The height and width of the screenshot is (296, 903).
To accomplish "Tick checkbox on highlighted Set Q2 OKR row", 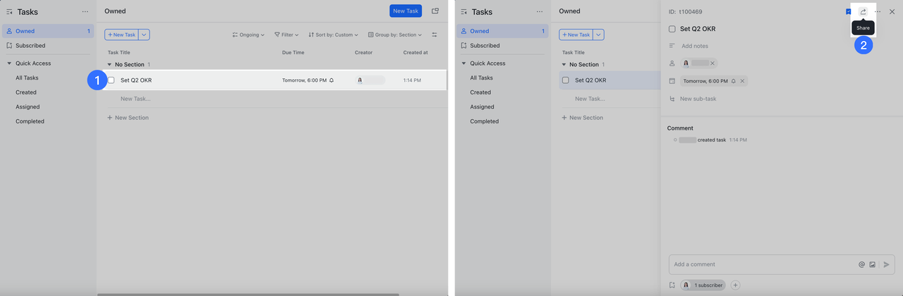I will pos(111,80).
